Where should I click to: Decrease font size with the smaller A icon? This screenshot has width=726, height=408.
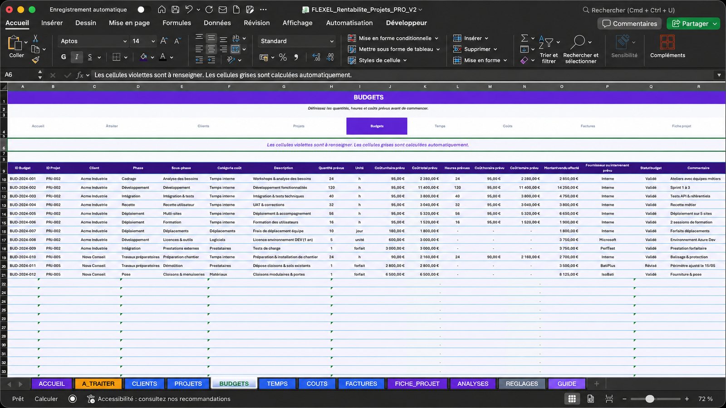coord(177,41)
